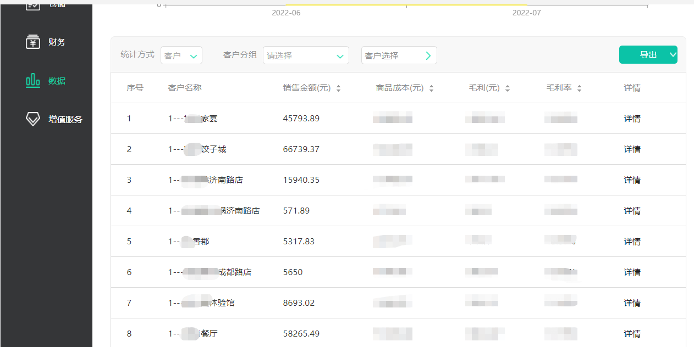Click the 财务 finance sidebar icon
The image size is (694, 347).
pyautogui.click(x=33, y=42)
